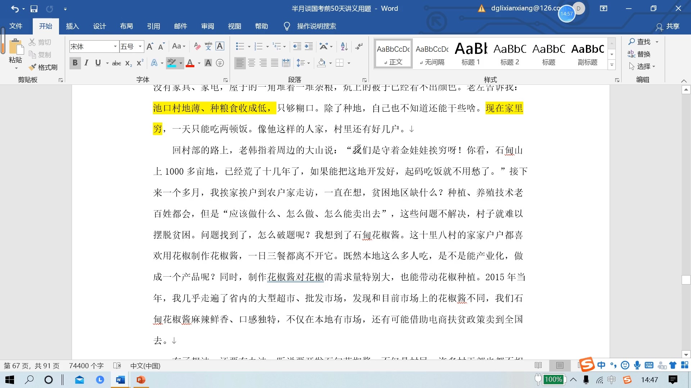Click the Underline formatting icon
Viewport: 691px width, 388px height.
click(x=97, y=63)
